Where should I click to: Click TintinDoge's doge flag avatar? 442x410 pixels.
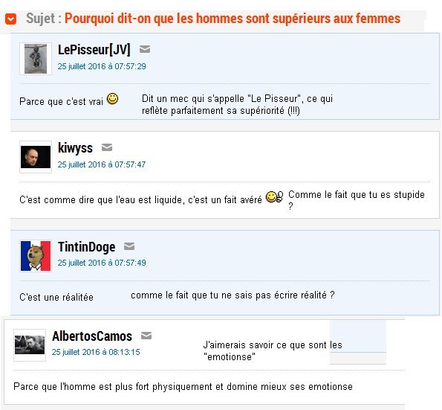[36, 256]
